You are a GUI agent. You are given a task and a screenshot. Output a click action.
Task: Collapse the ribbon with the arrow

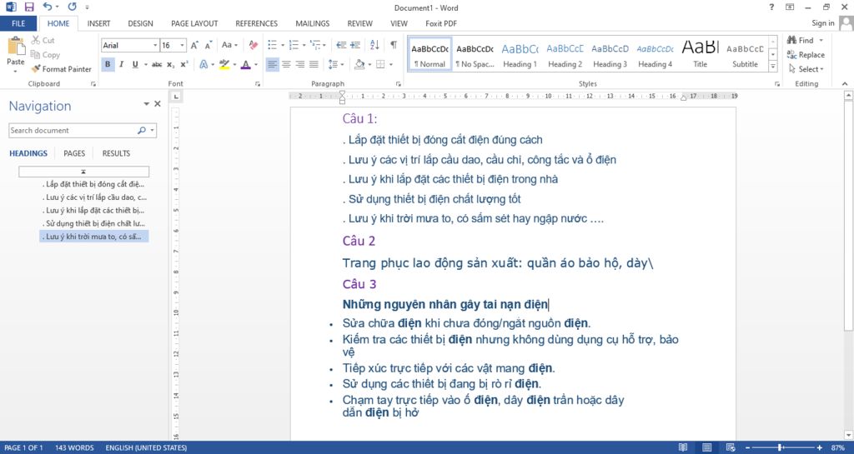tap(845, 84)
